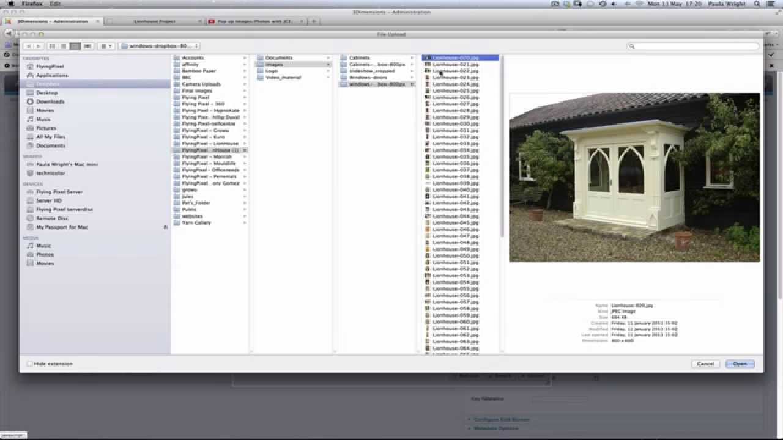Click the Lionhouse-020 preview image
This screenshot has width=783, height=440.
(634, 177)
